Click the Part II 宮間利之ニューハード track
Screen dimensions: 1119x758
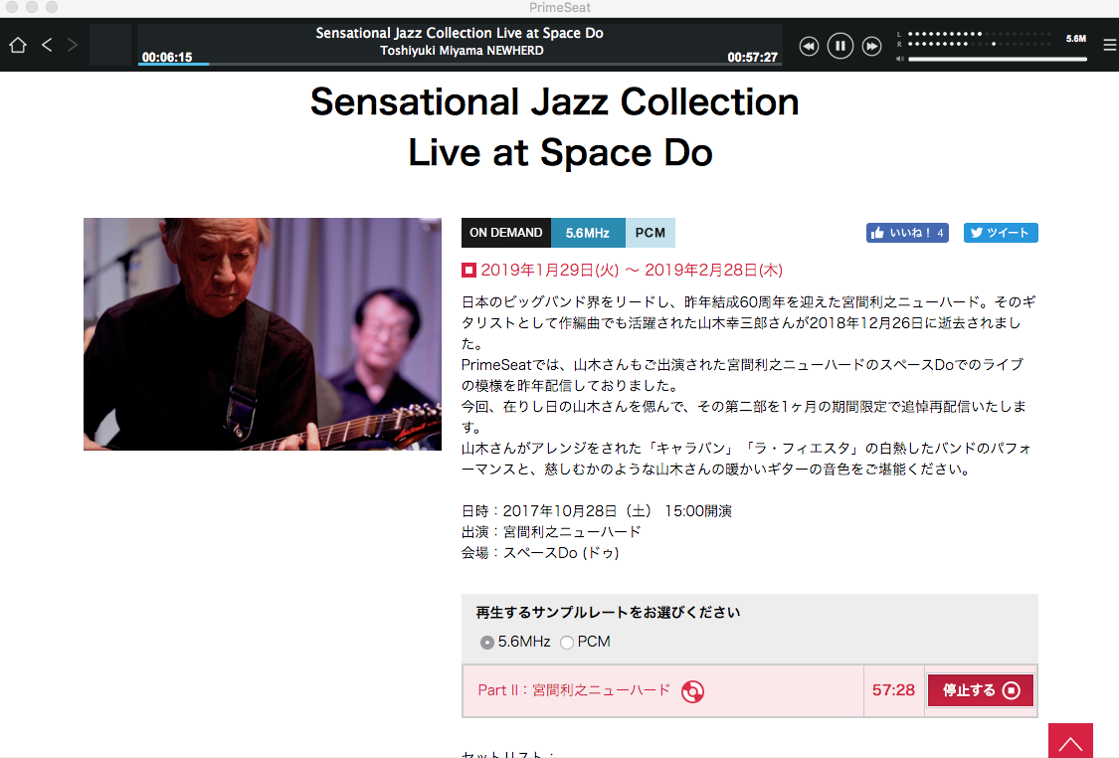[x=574, y=690]
